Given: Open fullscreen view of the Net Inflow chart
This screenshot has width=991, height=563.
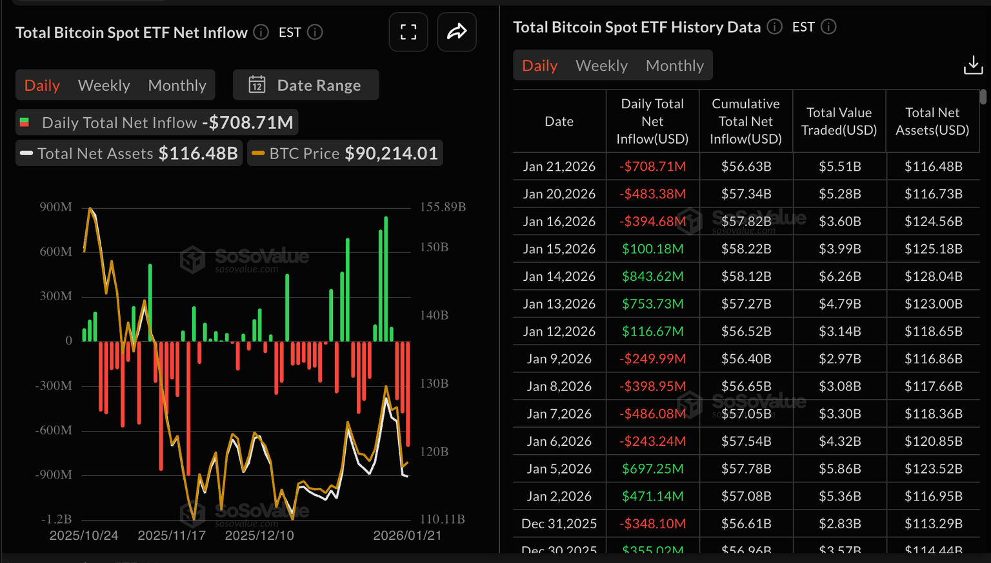Looking at the screenshot, I should [408, 32].
